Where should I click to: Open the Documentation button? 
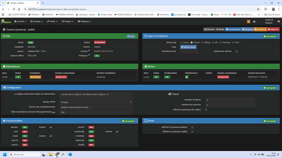point(233,29)
